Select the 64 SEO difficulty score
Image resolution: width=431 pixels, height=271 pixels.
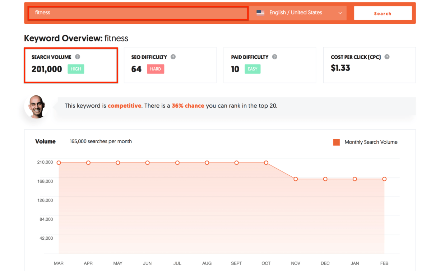pyautogui.click(x=136, y=69)
